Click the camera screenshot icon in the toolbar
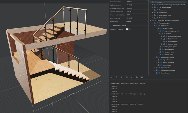This screenshot has height=113, width=188. pyautogui.click(x=137, y=77)
